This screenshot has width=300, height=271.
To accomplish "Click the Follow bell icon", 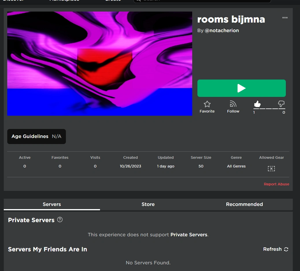I will tap(233, 104).
